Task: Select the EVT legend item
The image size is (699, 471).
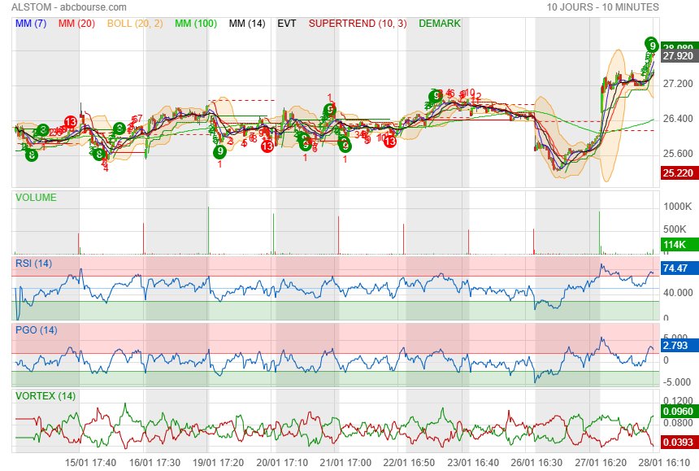Action: pos(287,24)
